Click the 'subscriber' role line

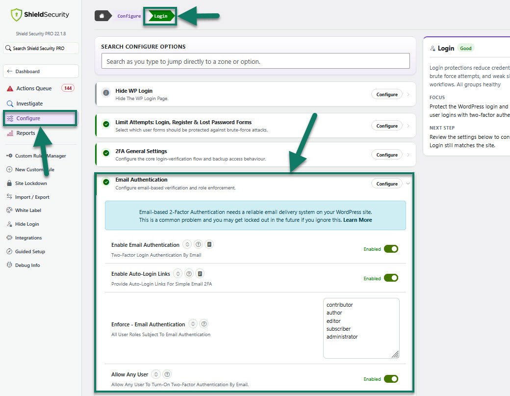pyautogui.click(x=338, y=329)
